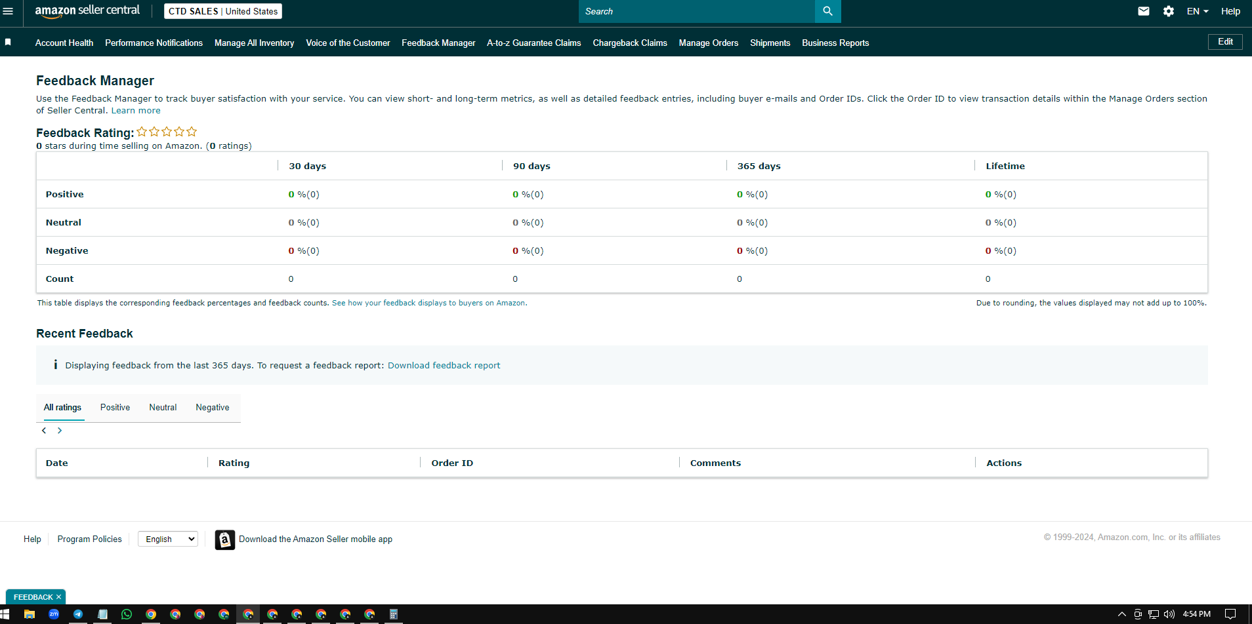1252x624 pixels.
Task: Open Telegram from the taskbar
Action: [x=78, y=614]
